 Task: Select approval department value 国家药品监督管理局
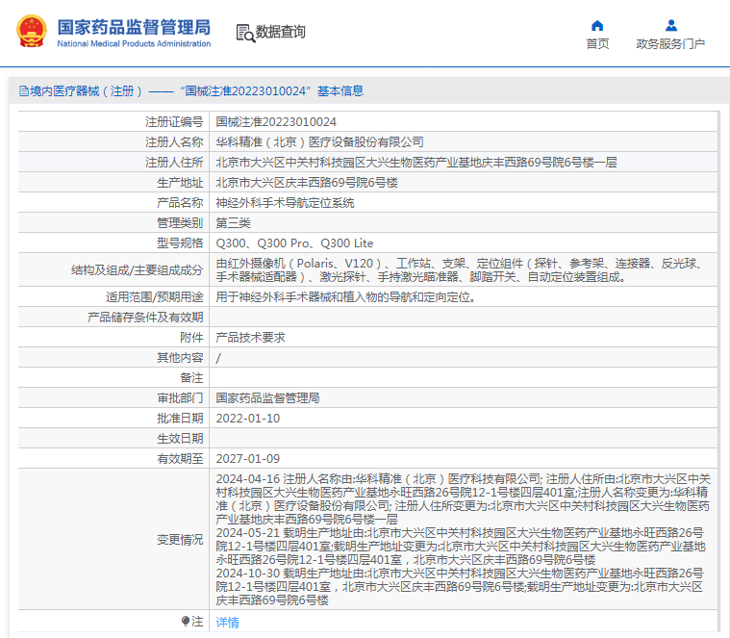(x=267, y=398)
